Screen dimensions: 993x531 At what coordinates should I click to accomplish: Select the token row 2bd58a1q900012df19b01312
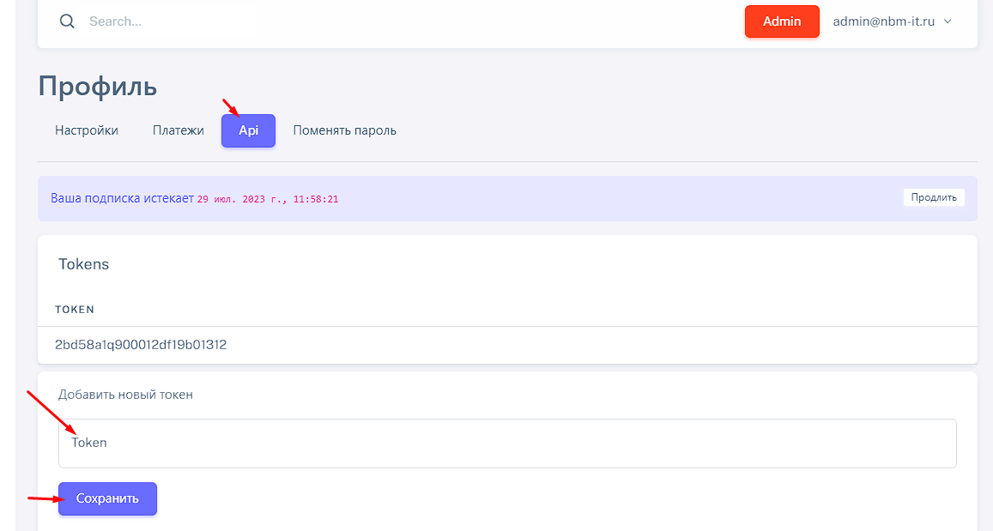tap(141, 345)
